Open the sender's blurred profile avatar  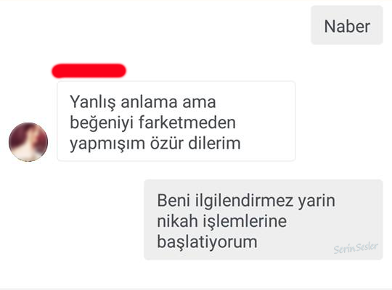pyautogui.click(x=28, y=141)
